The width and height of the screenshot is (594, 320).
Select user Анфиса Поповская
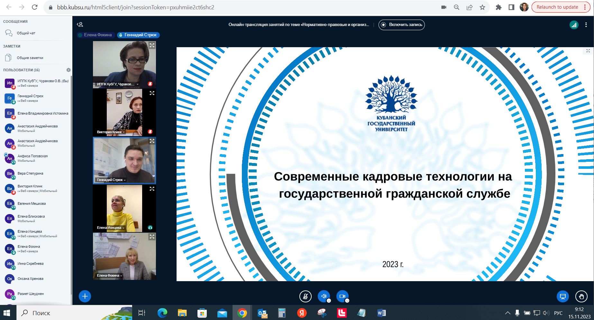(36, 158)
